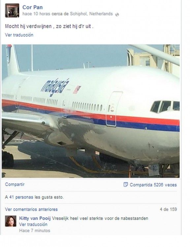The height and width of the screenshot is (247, 190).
Task: Open Kitty van Pooij's avatar thumbnail
Action: point(11,221)
